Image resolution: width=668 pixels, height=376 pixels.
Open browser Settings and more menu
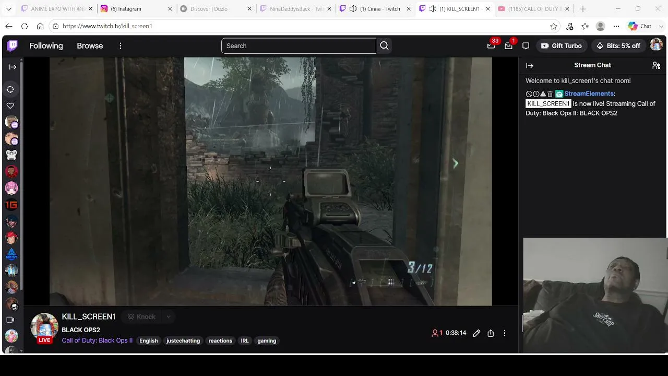coord(616,26)
